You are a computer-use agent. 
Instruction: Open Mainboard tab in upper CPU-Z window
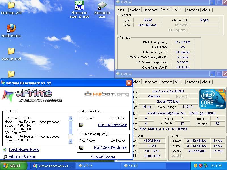[150, 10]
